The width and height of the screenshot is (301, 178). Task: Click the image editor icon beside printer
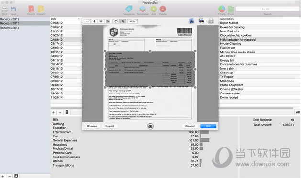(201, 21)
